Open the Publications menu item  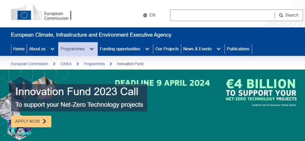pyautogui.click(x=238, y=49)
